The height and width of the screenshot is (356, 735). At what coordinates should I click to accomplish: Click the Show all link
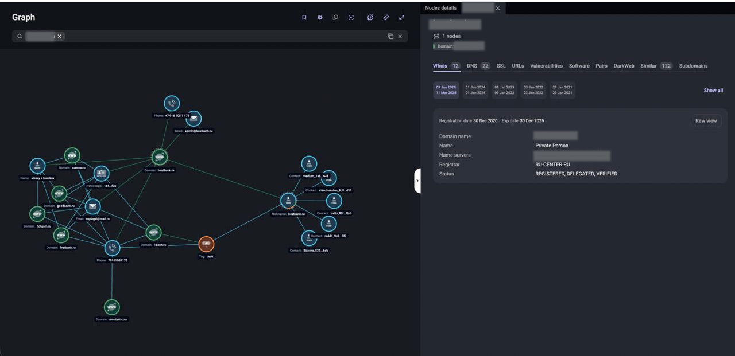(x=713, y=91)
